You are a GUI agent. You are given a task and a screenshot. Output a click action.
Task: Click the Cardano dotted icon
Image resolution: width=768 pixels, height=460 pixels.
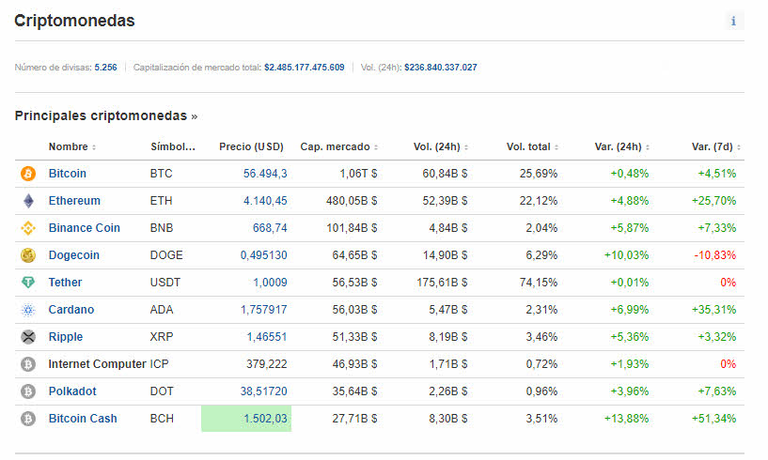coord(27,310)
